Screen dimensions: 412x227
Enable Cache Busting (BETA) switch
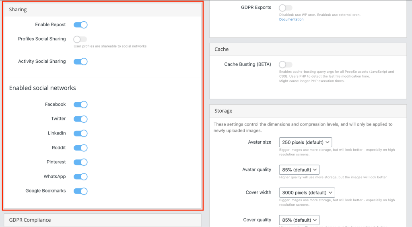pyautogui.click(x=286, y=64)
